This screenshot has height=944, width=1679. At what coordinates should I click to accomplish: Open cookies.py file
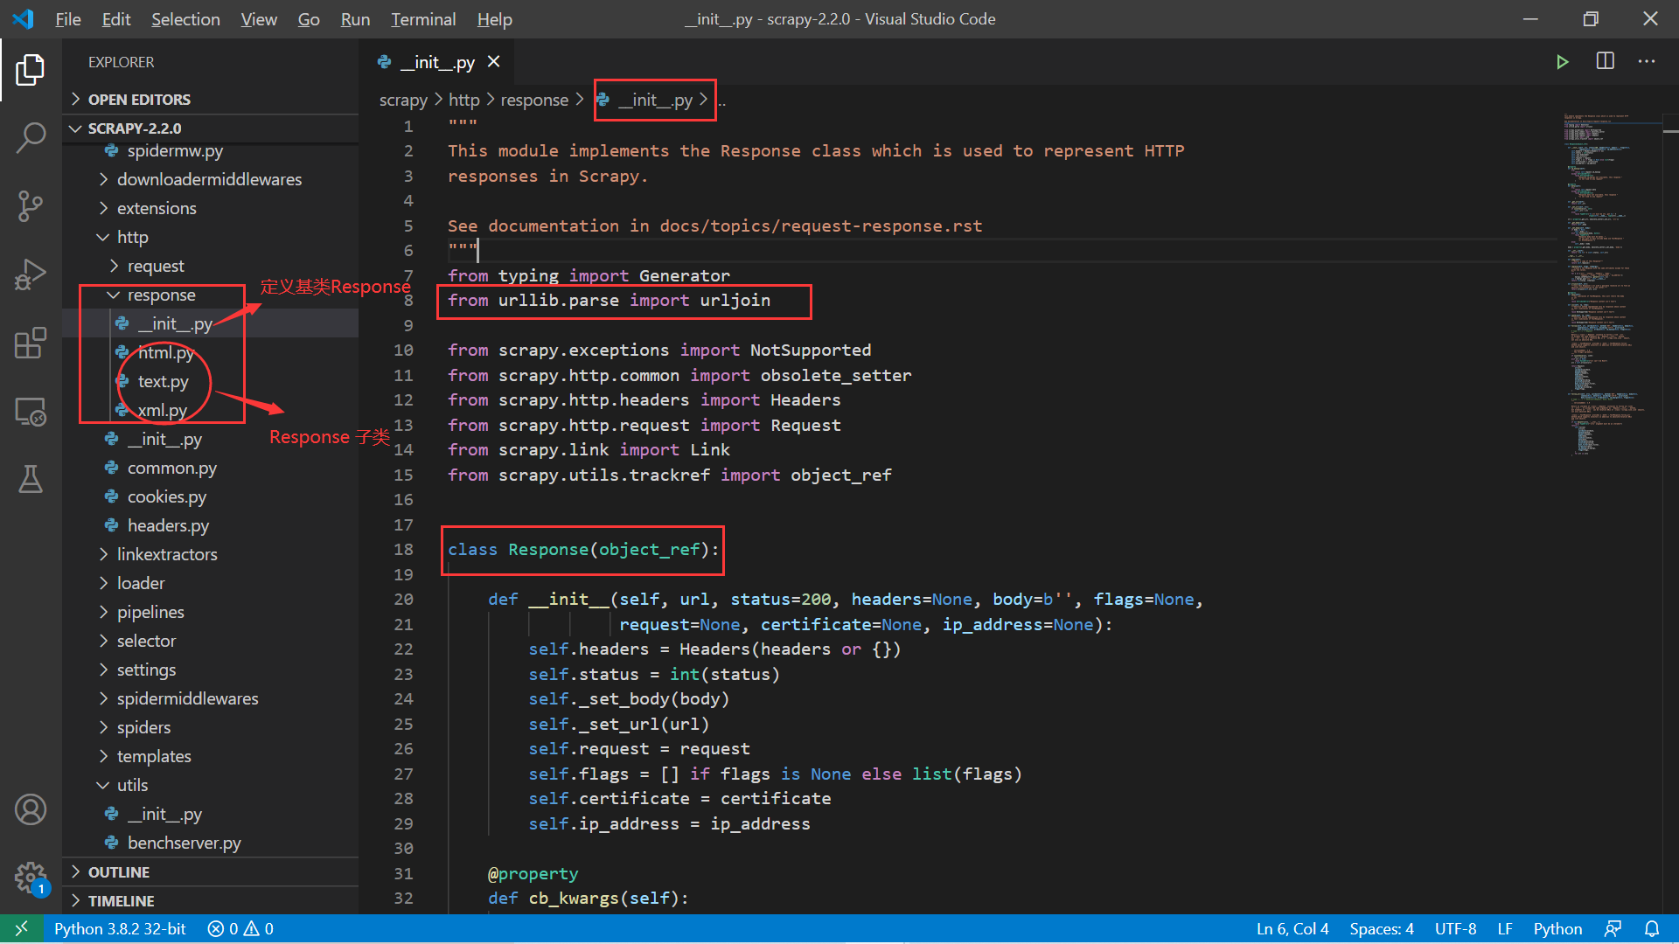(x=210, y=496)
